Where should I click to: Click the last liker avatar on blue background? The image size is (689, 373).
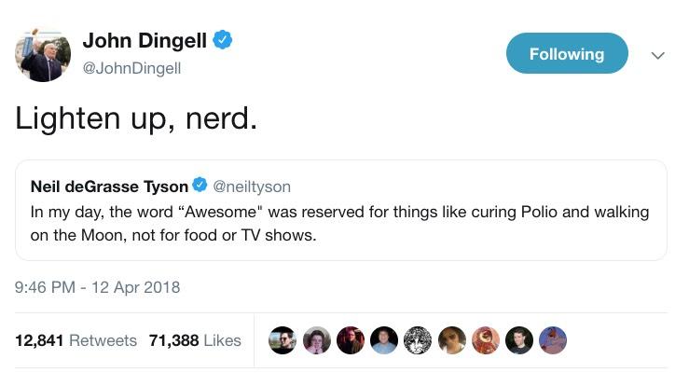pyautogui.click(x=552, y=340)
